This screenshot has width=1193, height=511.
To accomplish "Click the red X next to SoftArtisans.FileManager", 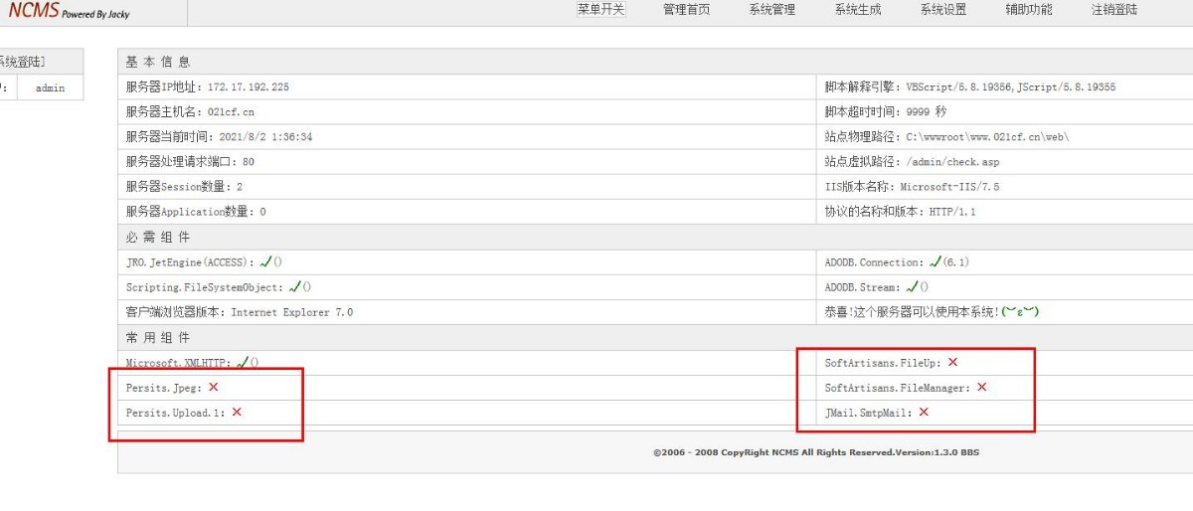I will pyautogui.click(x=982, y=387).
